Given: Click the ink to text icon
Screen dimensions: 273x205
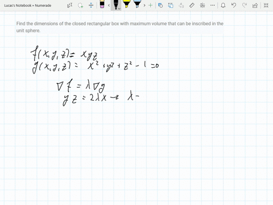Looking at the screenshot, I should 181,5.
